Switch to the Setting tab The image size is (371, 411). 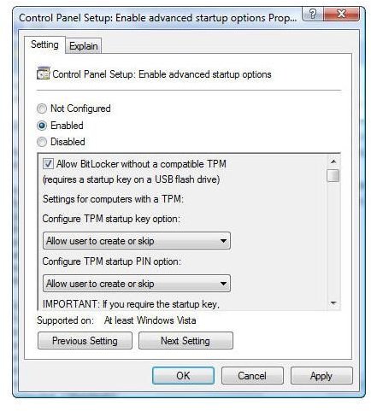click(x=44, y=44)
